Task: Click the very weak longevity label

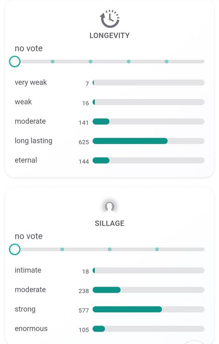Action: coord(31,83)
